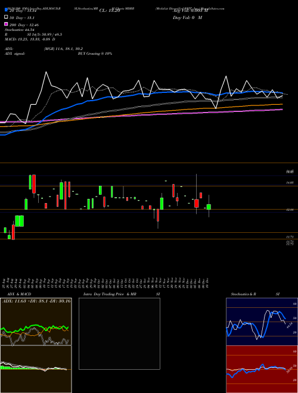298x393 pixels.
Task: Click the 'SI 14/3: 50.89 / 48.5' value
Action: tap(45, 35)
